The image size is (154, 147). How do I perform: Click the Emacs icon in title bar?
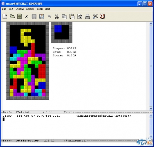(3, 4)
